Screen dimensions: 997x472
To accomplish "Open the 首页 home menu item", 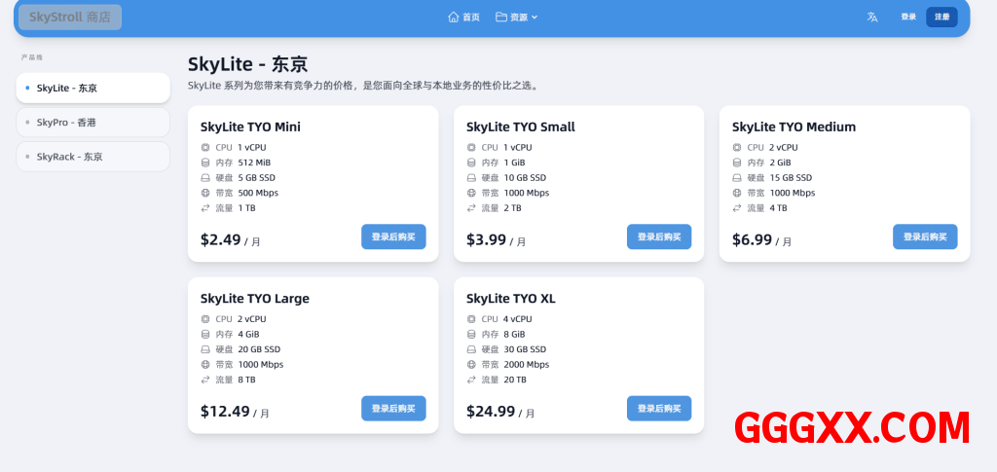I will point(464,17).
